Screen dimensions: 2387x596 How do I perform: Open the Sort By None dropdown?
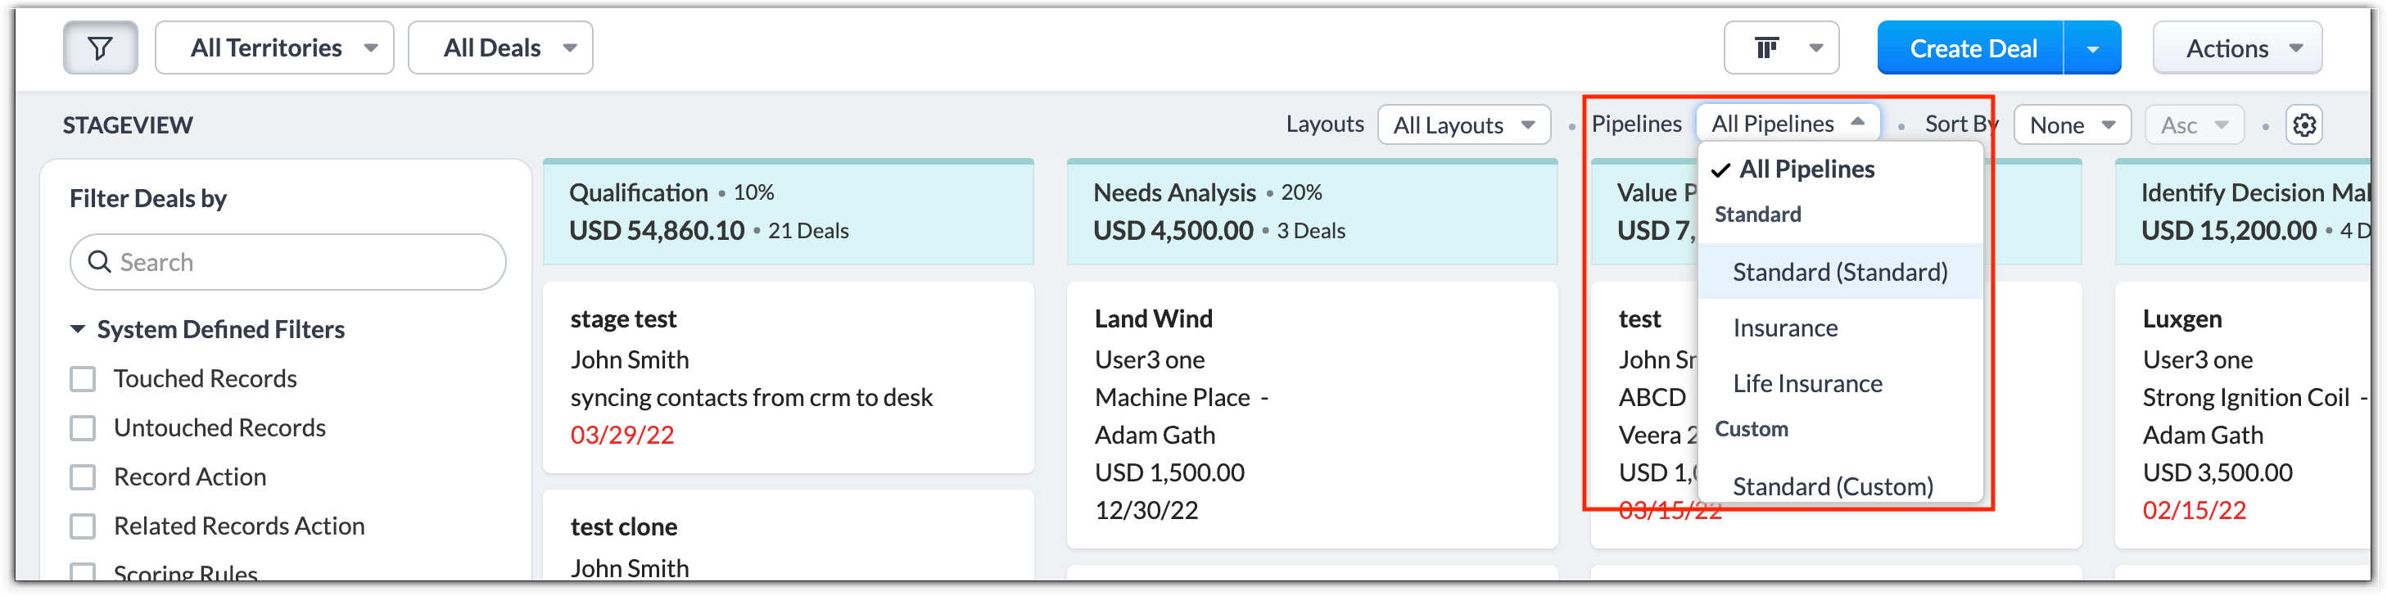(x=2072, y=125)
